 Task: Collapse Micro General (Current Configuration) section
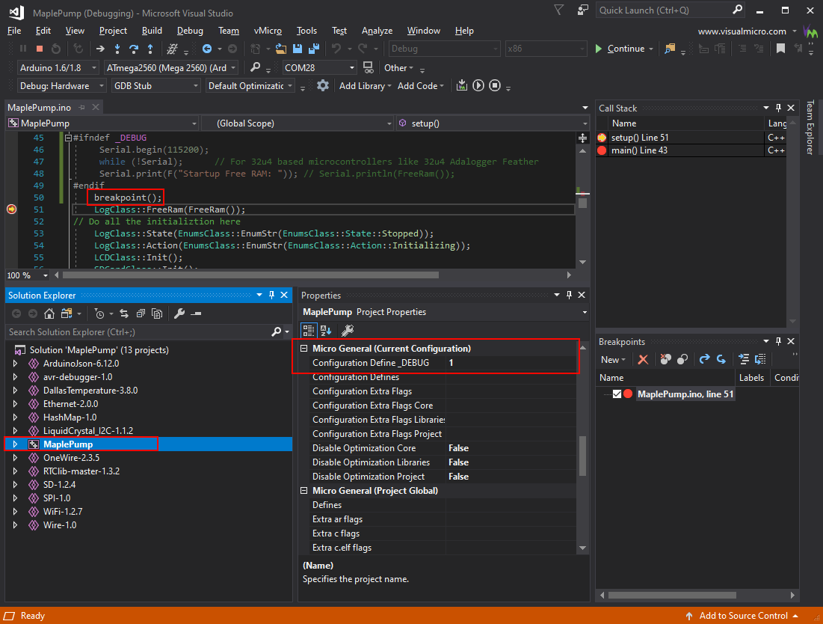click(303, 348)
